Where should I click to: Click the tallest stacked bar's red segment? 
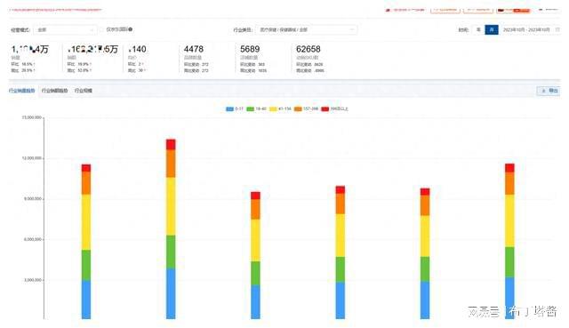(171, 144)
